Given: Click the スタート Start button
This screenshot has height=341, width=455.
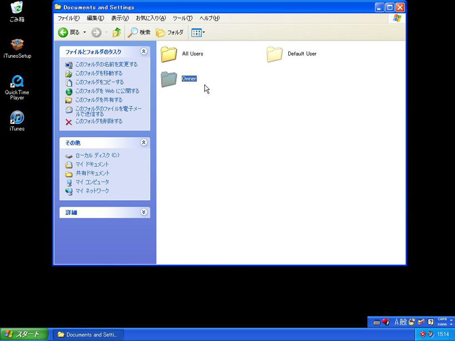Looking at the screenshot, I should click(x=24, y=334).
